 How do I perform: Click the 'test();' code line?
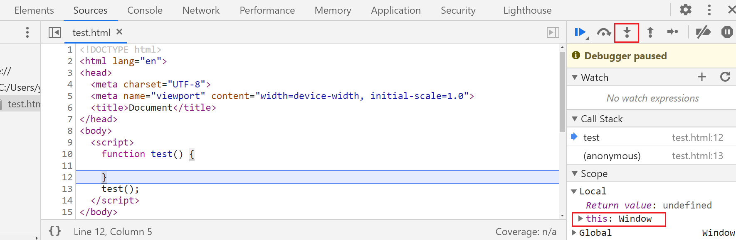coord(120,189)
